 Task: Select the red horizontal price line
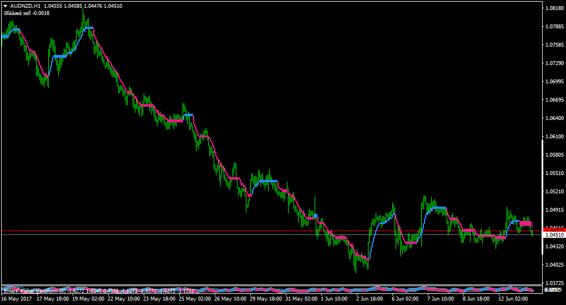click(x=271, y=231)
